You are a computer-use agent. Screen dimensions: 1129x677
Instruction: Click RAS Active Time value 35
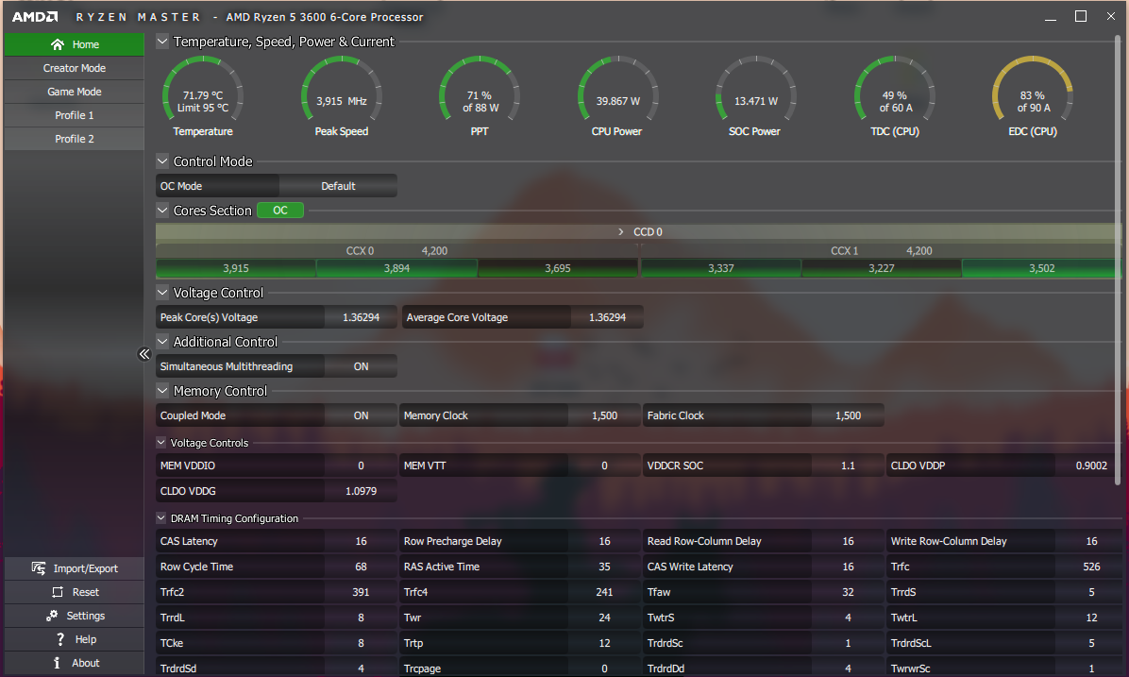(x=604, y=567)
